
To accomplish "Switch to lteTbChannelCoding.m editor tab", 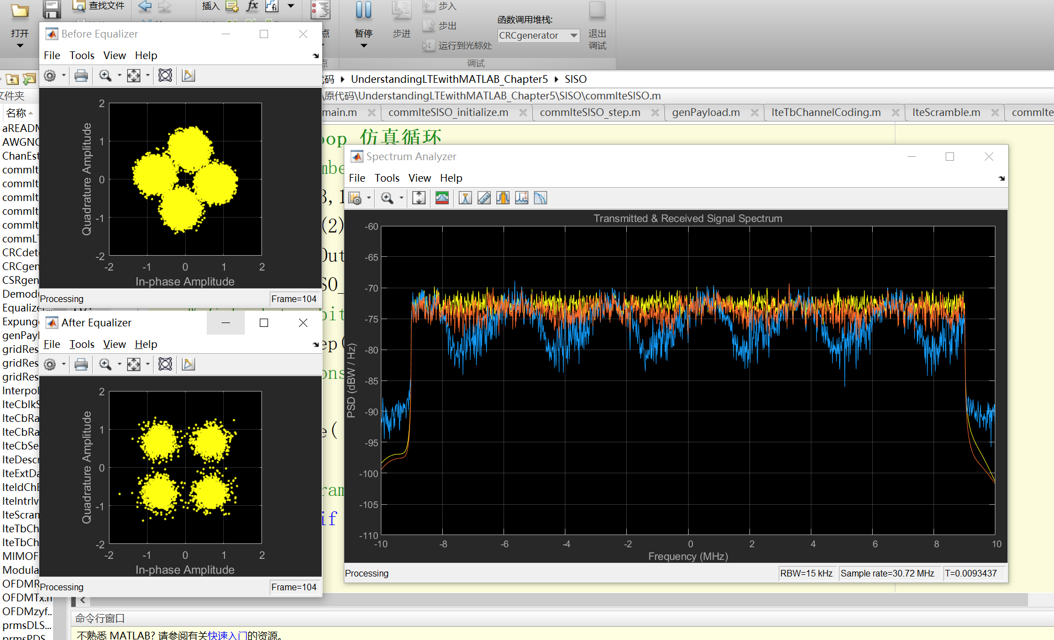I will click(826, 113).
